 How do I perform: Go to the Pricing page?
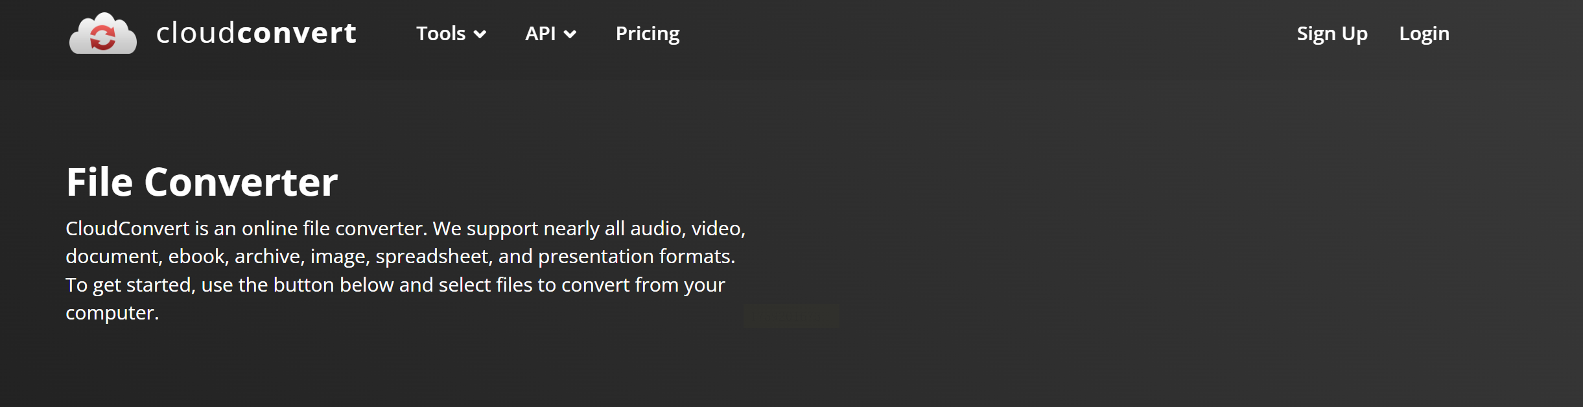648,34
